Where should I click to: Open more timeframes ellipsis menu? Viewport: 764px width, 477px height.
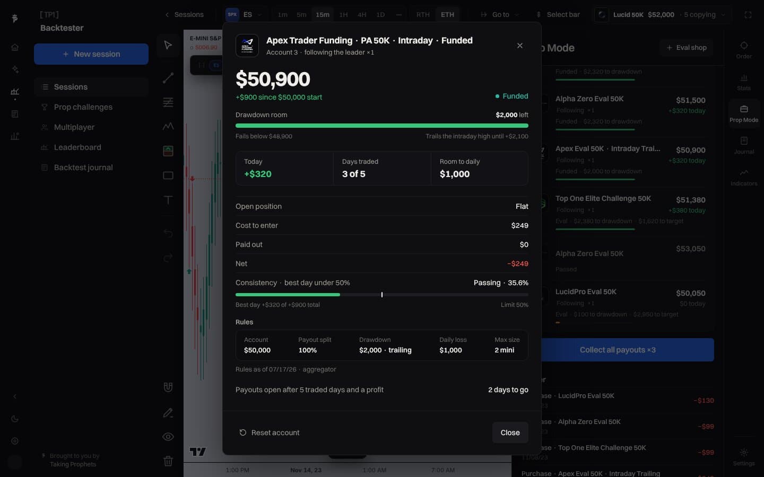(399, 15)
